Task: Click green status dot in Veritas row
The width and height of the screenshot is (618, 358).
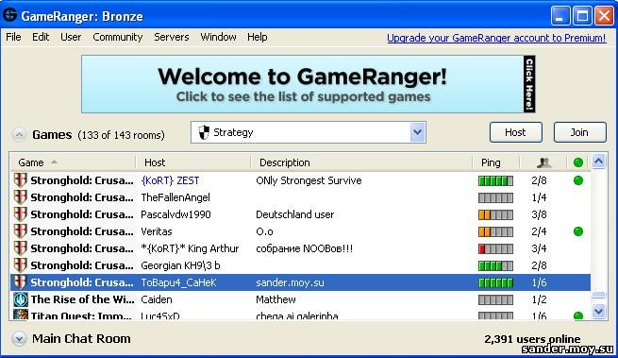Action: 578,231
